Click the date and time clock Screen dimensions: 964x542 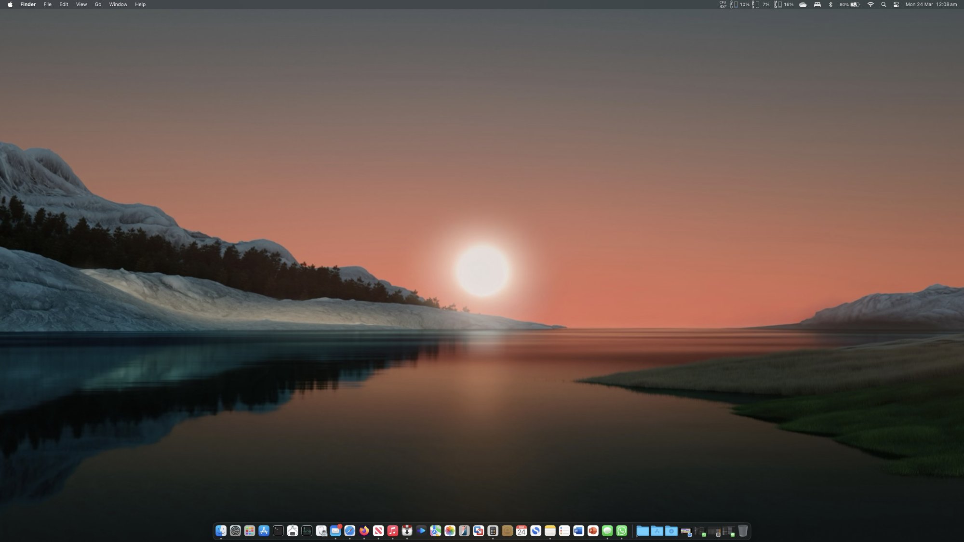pos(931,4)
